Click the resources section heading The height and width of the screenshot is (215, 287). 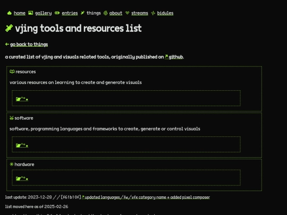26,72
